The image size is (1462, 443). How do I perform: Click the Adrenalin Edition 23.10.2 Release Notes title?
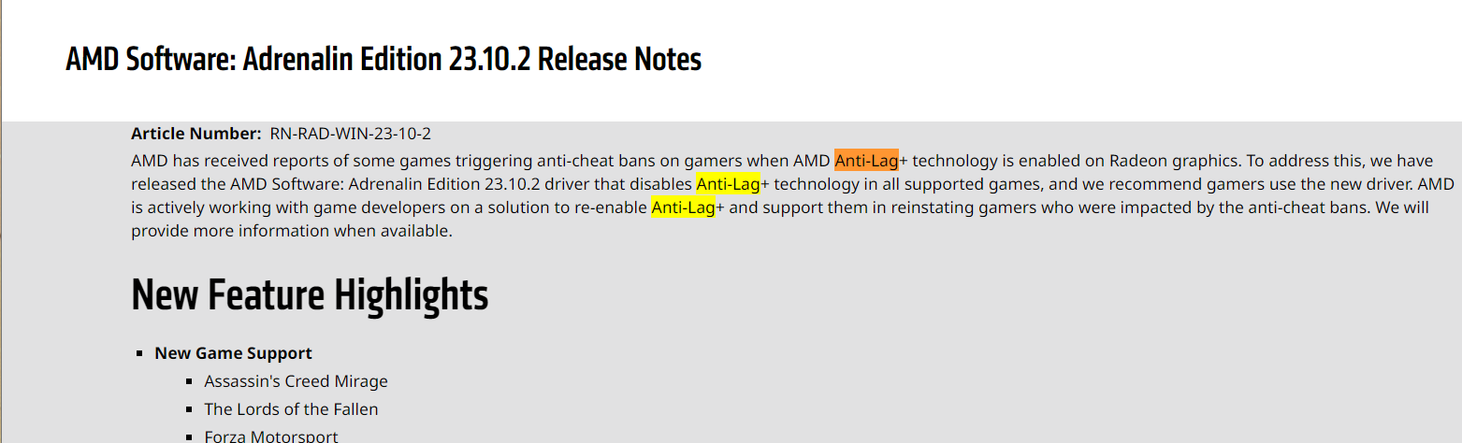pos(384,60)
